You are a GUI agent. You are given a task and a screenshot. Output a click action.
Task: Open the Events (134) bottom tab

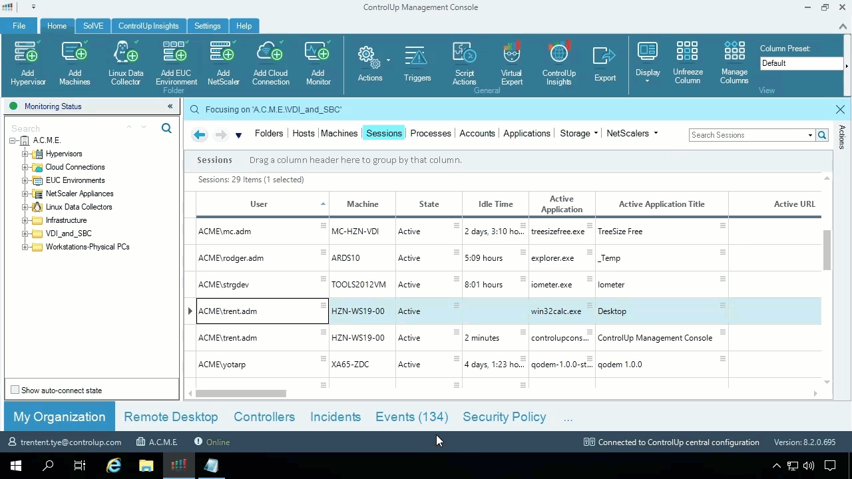(411, 417)
